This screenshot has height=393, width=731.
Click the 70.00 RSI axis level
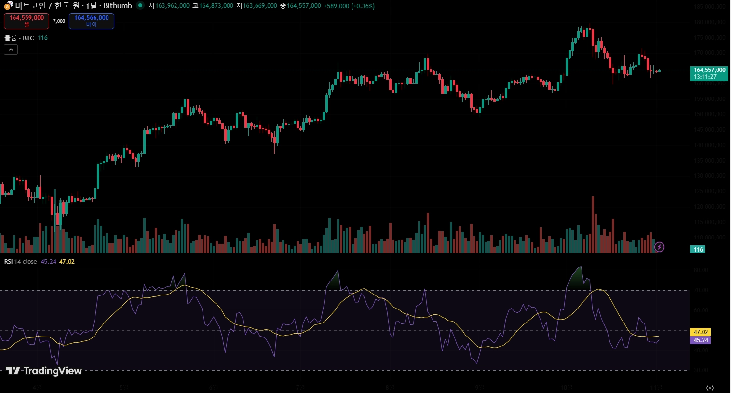tap(701, 290)
